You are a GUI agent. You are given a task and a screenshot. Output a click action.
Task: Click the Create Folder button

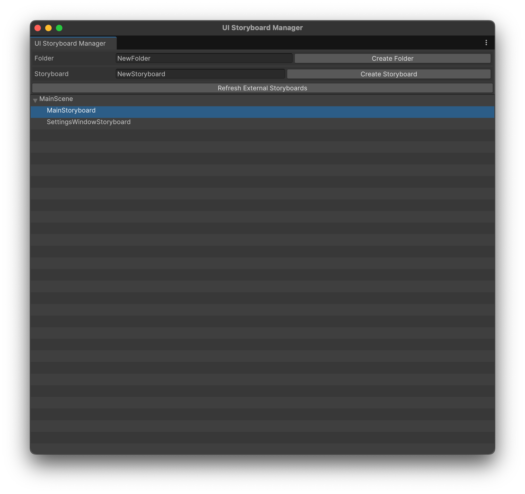coord(392,59)
